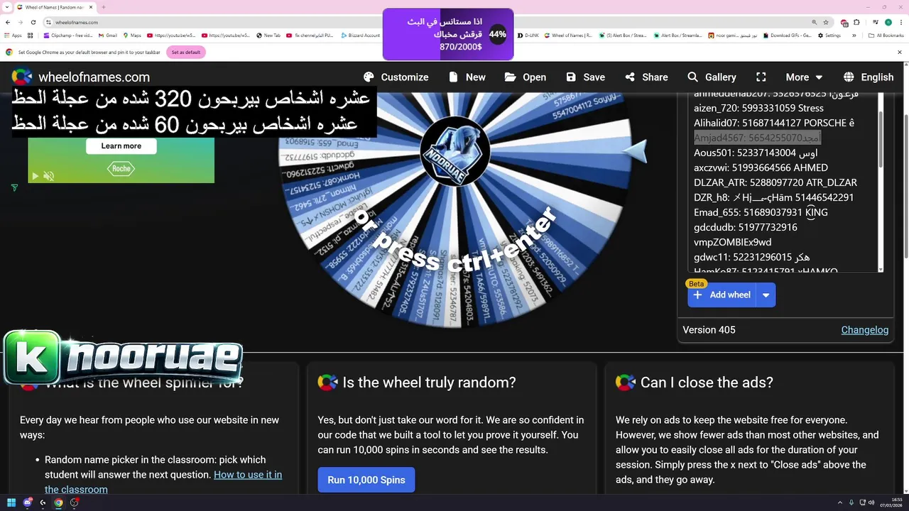Open Chrome from the taskbar
Image resolution: width=909 pixels, height=511 pixels.
point(58,502)
